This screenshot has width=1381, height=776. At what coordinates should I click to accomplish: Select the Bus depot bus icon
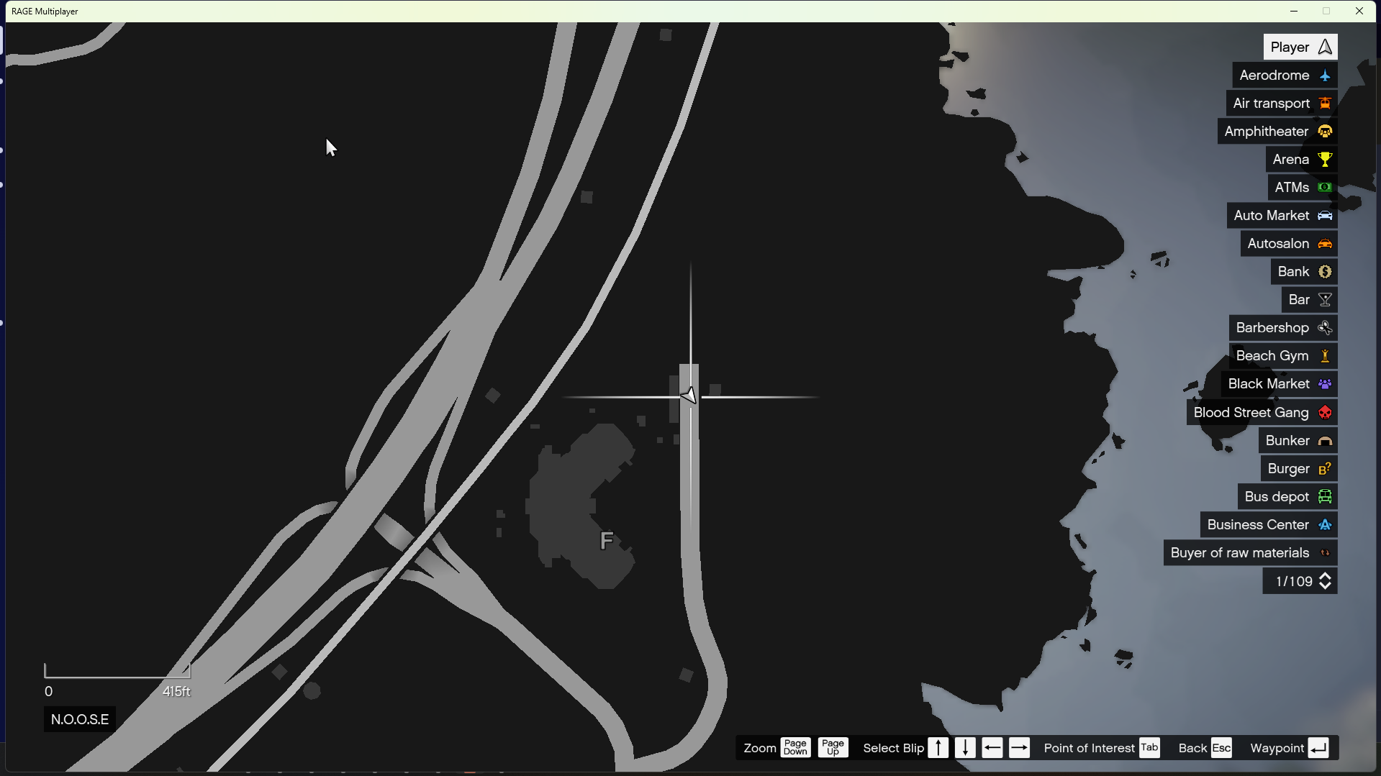point(1325,497)
